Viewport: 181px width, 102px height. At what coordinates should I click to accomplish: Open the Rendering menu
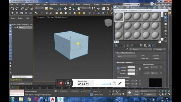[x=86, y=5]
